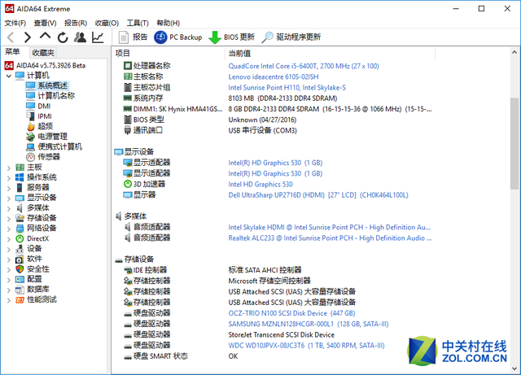This screenshot has height=375, width=521.
Task: Open SAMSUNG MZNLN128HCGR-000L1 drive link
Action: 308,324
